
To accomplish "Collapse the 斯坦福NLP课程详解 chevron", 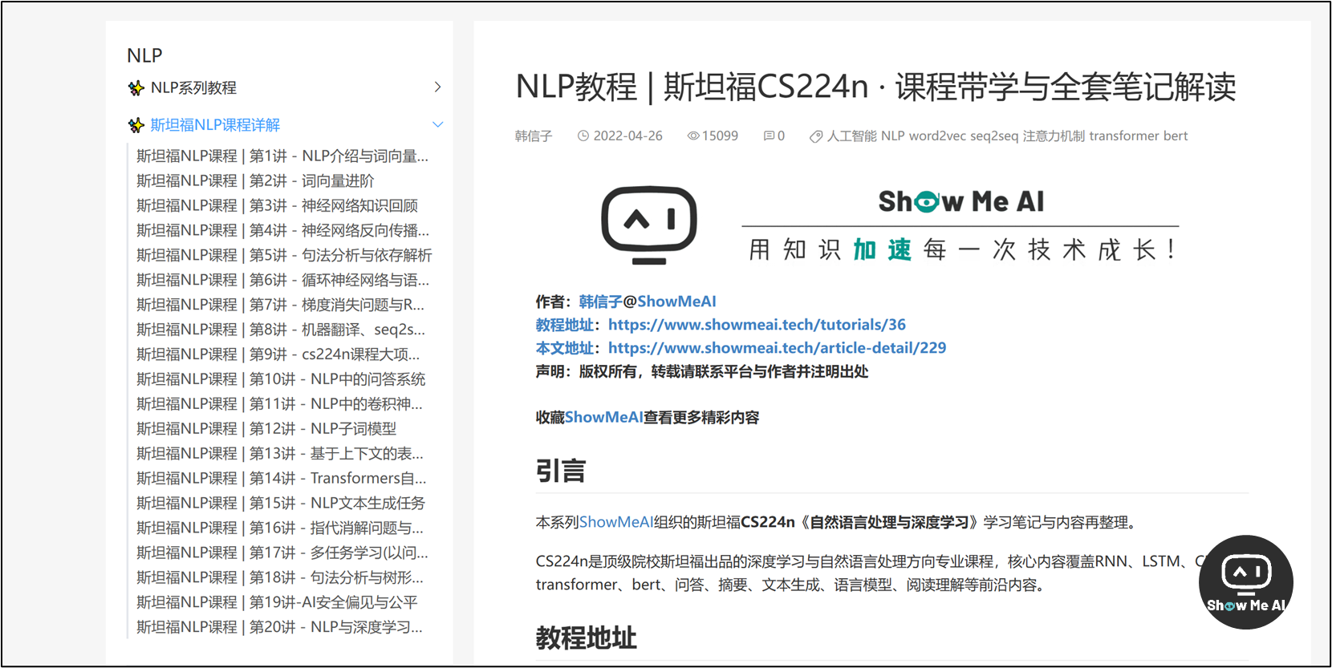I will pyautogui.click(x=437, y=124).
